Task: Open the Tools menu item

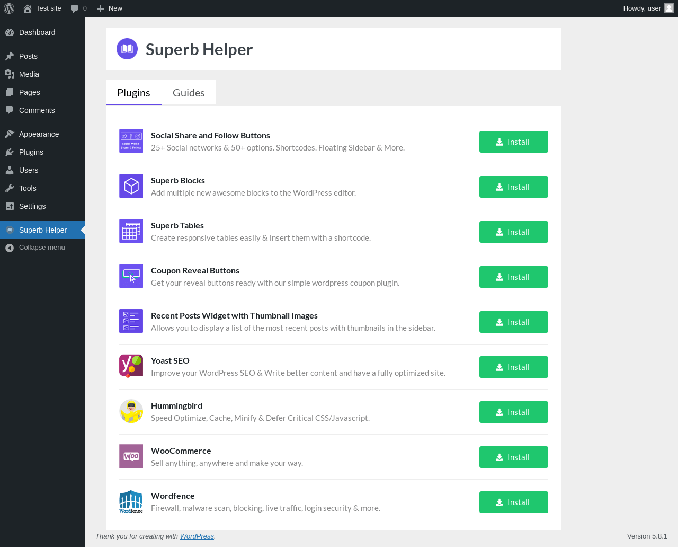Action: point(42,188)
